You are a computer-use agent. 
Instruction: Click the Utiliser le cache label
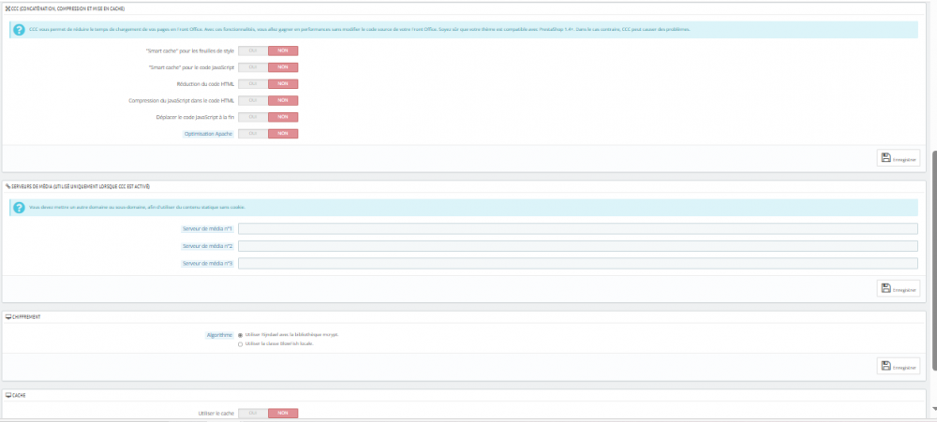(x=216, y=413)
